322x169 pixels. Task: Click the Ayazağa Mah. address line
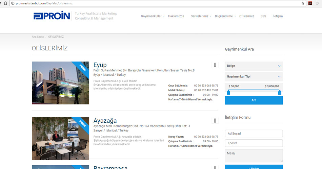(142, 126)
